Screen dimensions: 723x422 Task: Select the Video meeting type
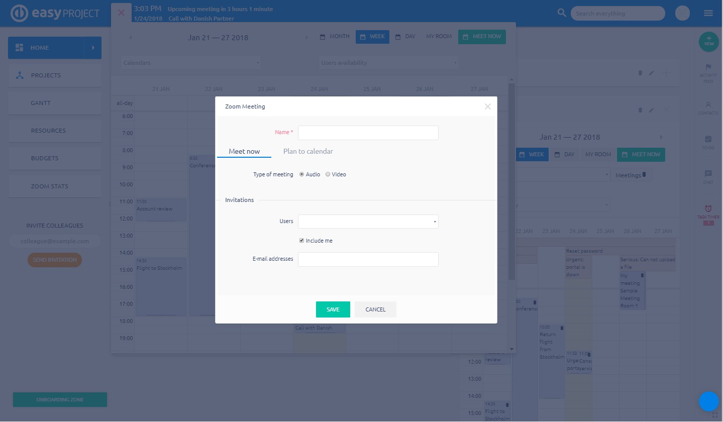(x=328, y=174)
